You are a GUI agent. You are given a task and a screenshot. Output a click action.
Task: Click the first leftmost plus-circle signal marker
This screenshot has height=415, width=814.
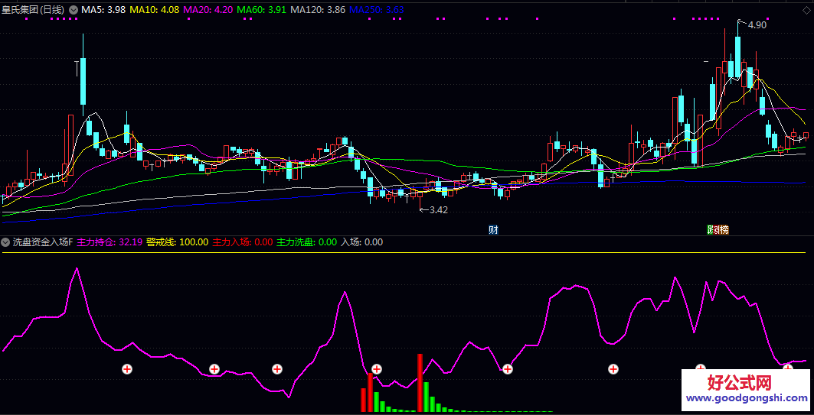[127, 369]
